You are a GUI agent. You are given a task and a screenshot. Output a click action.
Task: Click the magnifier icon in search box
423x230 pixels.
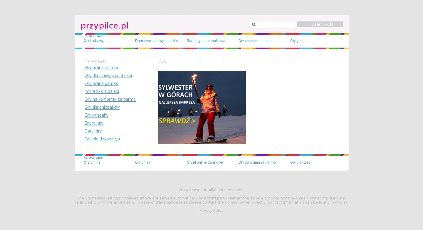coord(254,24)
